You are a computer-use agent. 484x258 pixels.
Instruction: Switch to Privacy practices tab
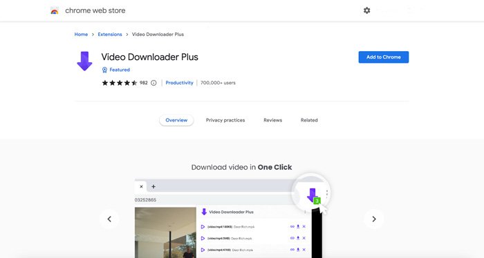pyautogui.click(x=225, y=120)
